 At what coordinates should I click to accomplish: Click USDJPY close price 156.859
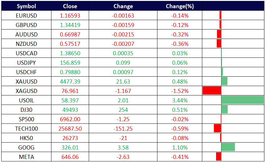pyautogui.click(x=70, y=63)
